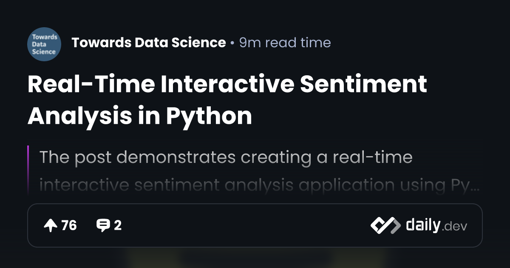The height and width of the screenshot is (268, 510).
Task: Click "Analysis in Python" headline line
Action: 140,115
